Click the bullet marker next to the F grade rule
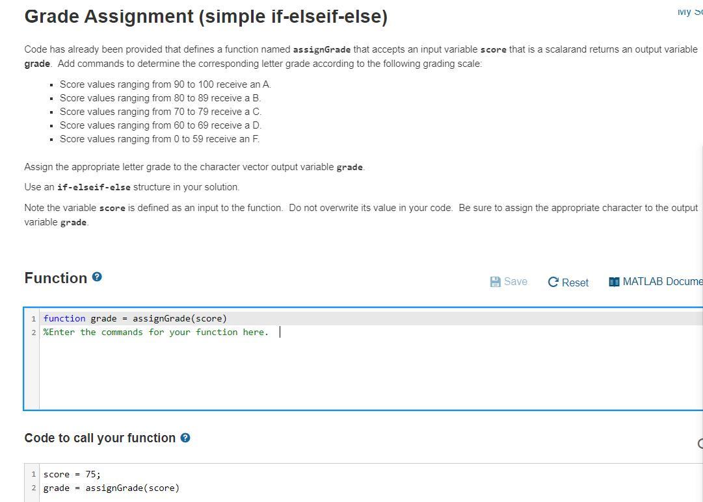 point(51,139)
